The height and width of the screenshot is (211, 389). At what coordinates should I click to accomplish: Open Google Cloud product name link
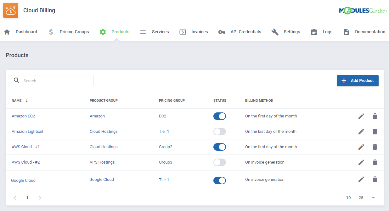click(x=23, y=181)
